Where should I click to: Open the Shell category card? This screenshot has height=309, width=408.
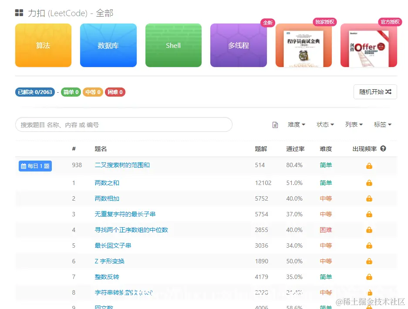tap(173, 45)
